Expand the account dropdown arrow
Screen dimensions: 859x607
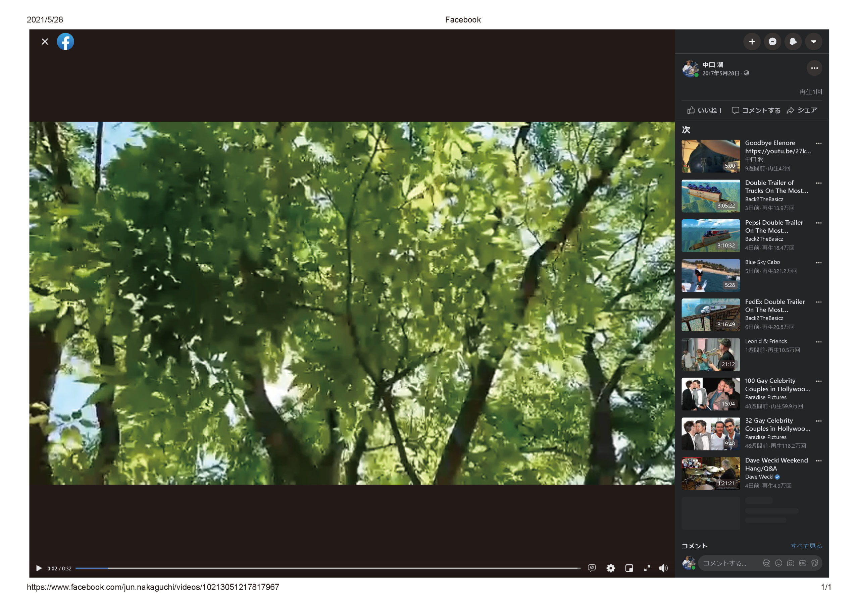(813, 42)
